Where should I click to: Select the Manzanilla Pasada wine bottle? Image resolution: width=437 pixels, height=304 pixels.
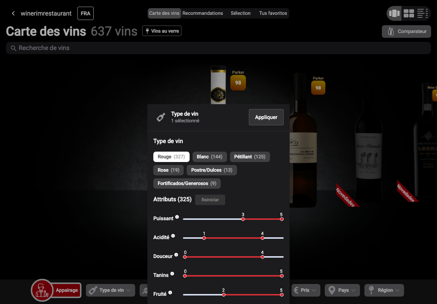click(303, 139)
